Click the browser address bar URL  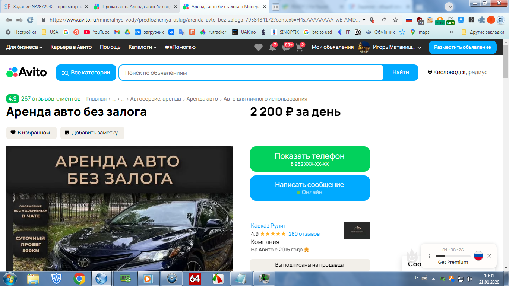pyautogui.click(x=204, y=20)
